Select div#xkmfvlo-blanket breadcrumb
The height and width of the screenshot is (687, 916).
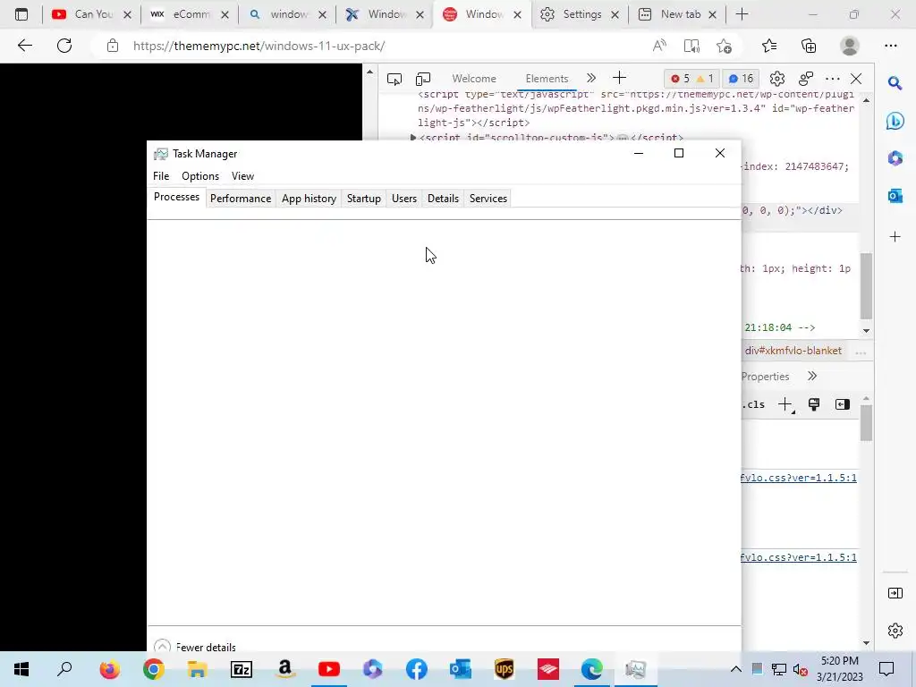(793, 351)
